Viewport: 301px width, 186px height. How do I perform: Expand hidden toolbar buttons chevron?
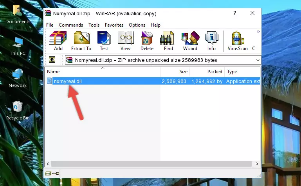[258, 31]
